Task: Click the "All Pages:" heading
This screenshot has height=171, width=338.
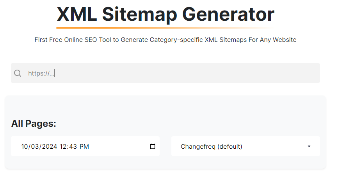Action: [34, 124]
